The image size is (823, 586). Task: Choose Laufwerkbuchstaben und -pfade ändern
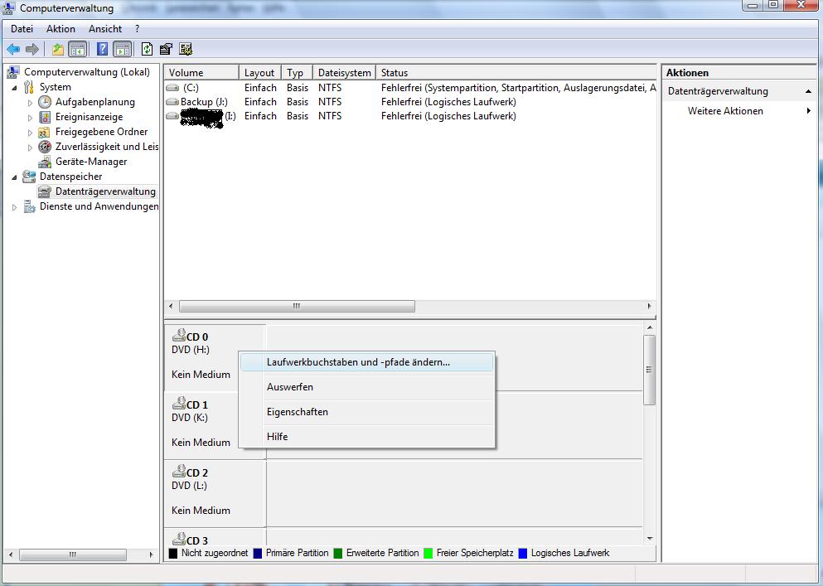tap(358, 362)
